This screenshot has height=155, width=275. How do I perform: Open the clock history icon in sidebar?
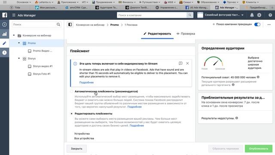[x=5, y=53]
